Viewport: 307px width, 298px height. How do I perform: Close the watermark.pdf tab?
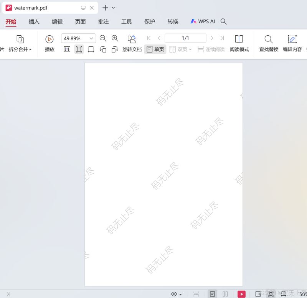pyautogui.click(x=92, y=8)
